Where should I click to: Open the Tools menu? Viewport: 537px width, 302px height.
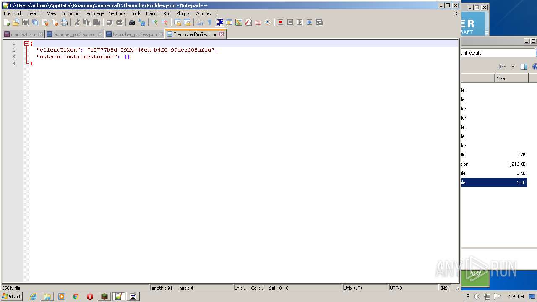pyautogui.click(x=136, y=13)
